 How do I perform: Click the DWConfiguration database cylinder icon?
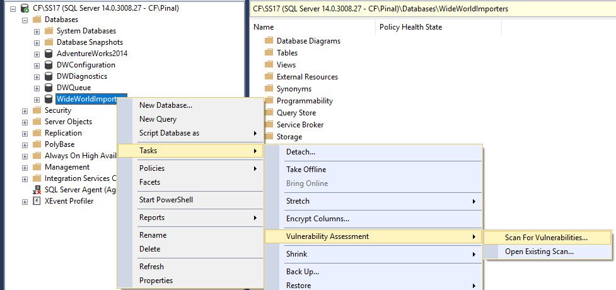[49, 65]
